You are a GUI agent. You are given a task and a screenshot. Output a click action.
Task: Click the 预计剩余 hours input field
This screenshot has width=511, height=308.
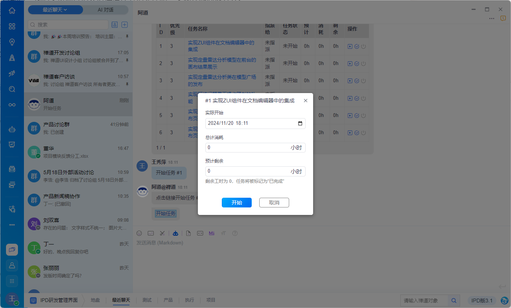[x=247, y=172]
